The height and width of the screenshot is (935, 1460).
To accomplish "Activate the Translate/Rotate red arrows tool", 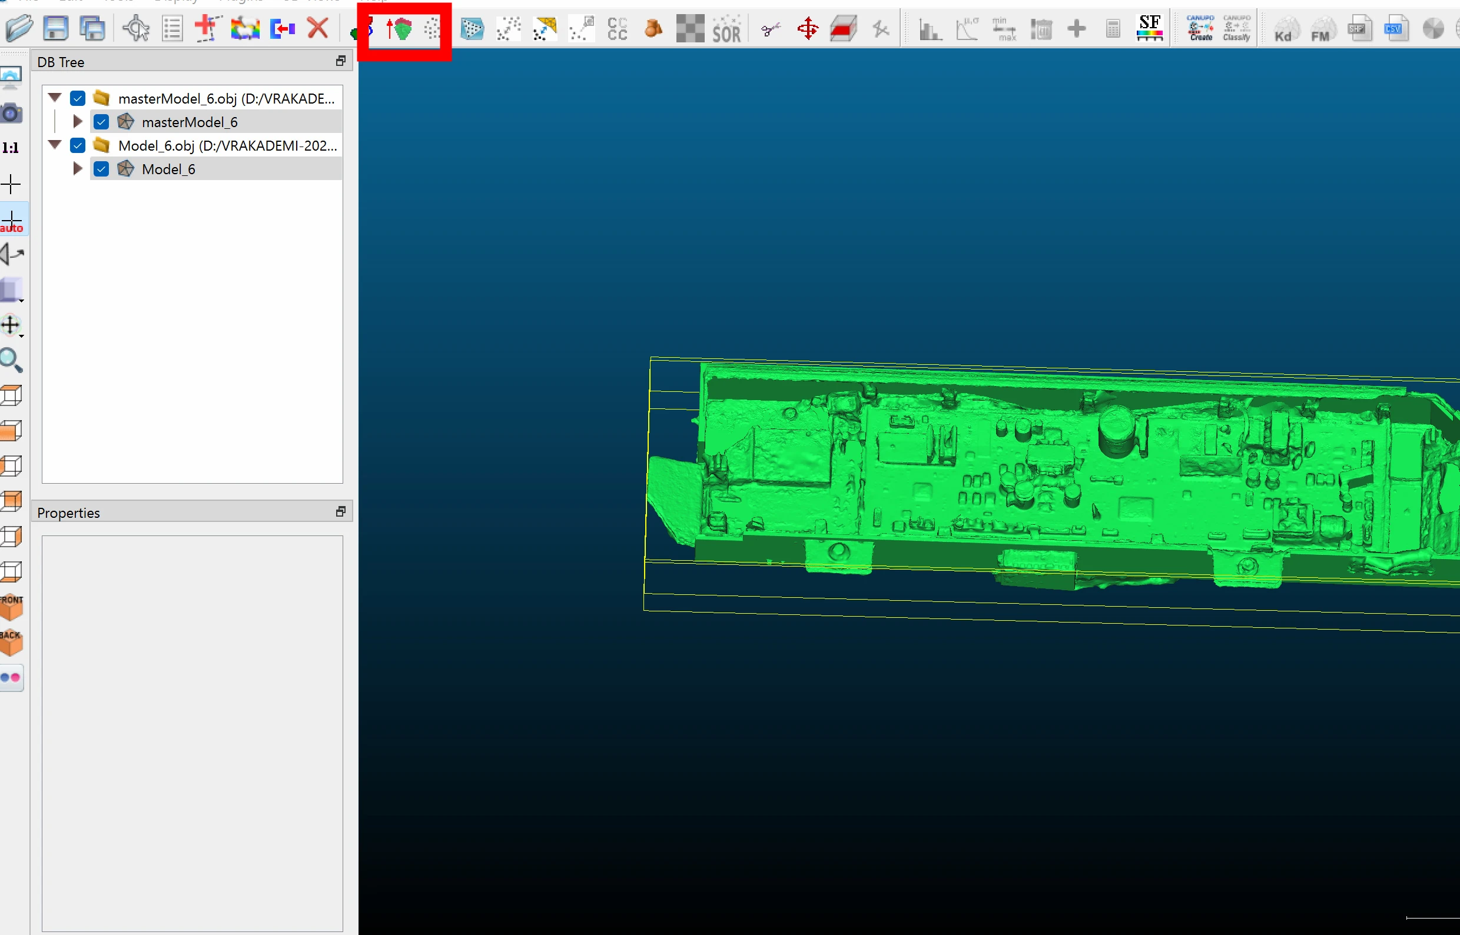I will (x=808, y=28).
